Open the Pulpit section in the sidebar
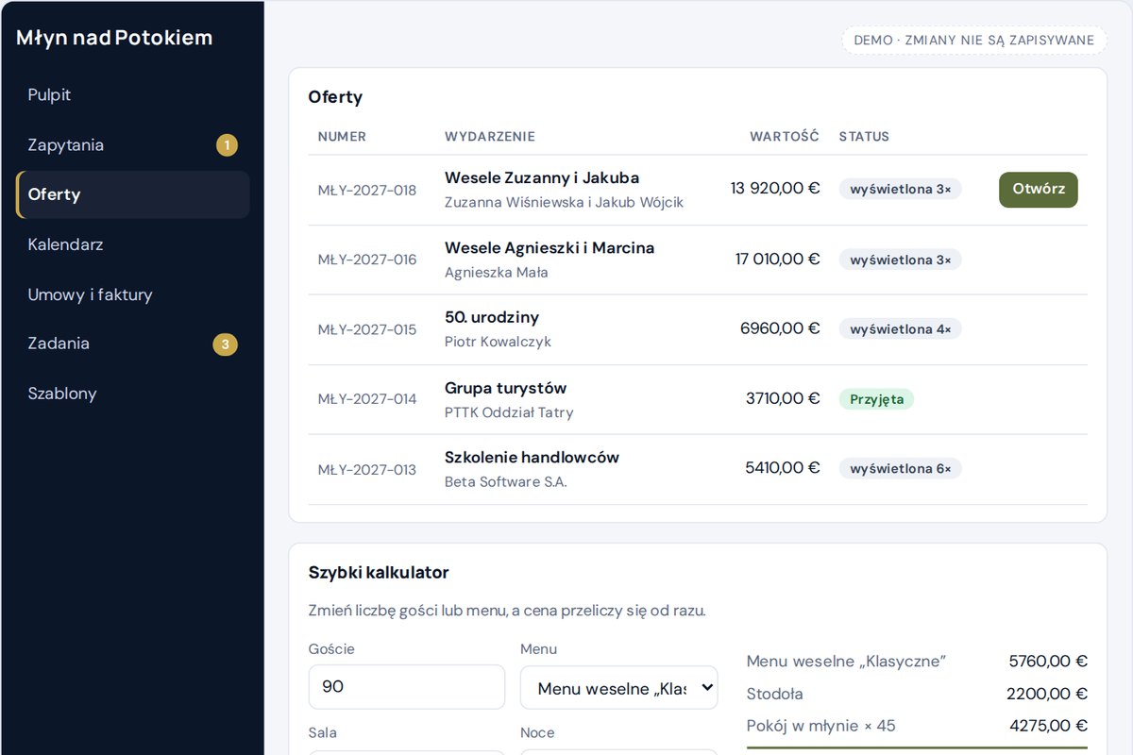Image resolution: width=1133 pixels, height=755 pixels. [x=132, y=95]
